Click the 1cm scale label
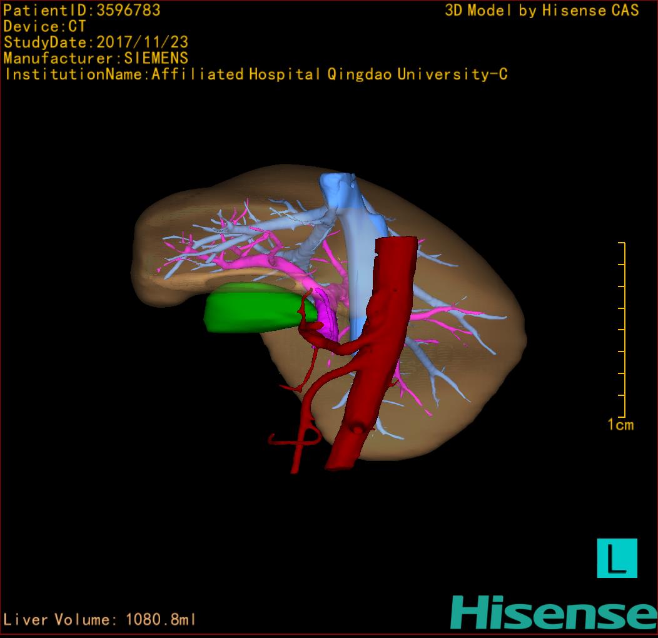Screen dimensions: 658x638 [x=620, y=425]
